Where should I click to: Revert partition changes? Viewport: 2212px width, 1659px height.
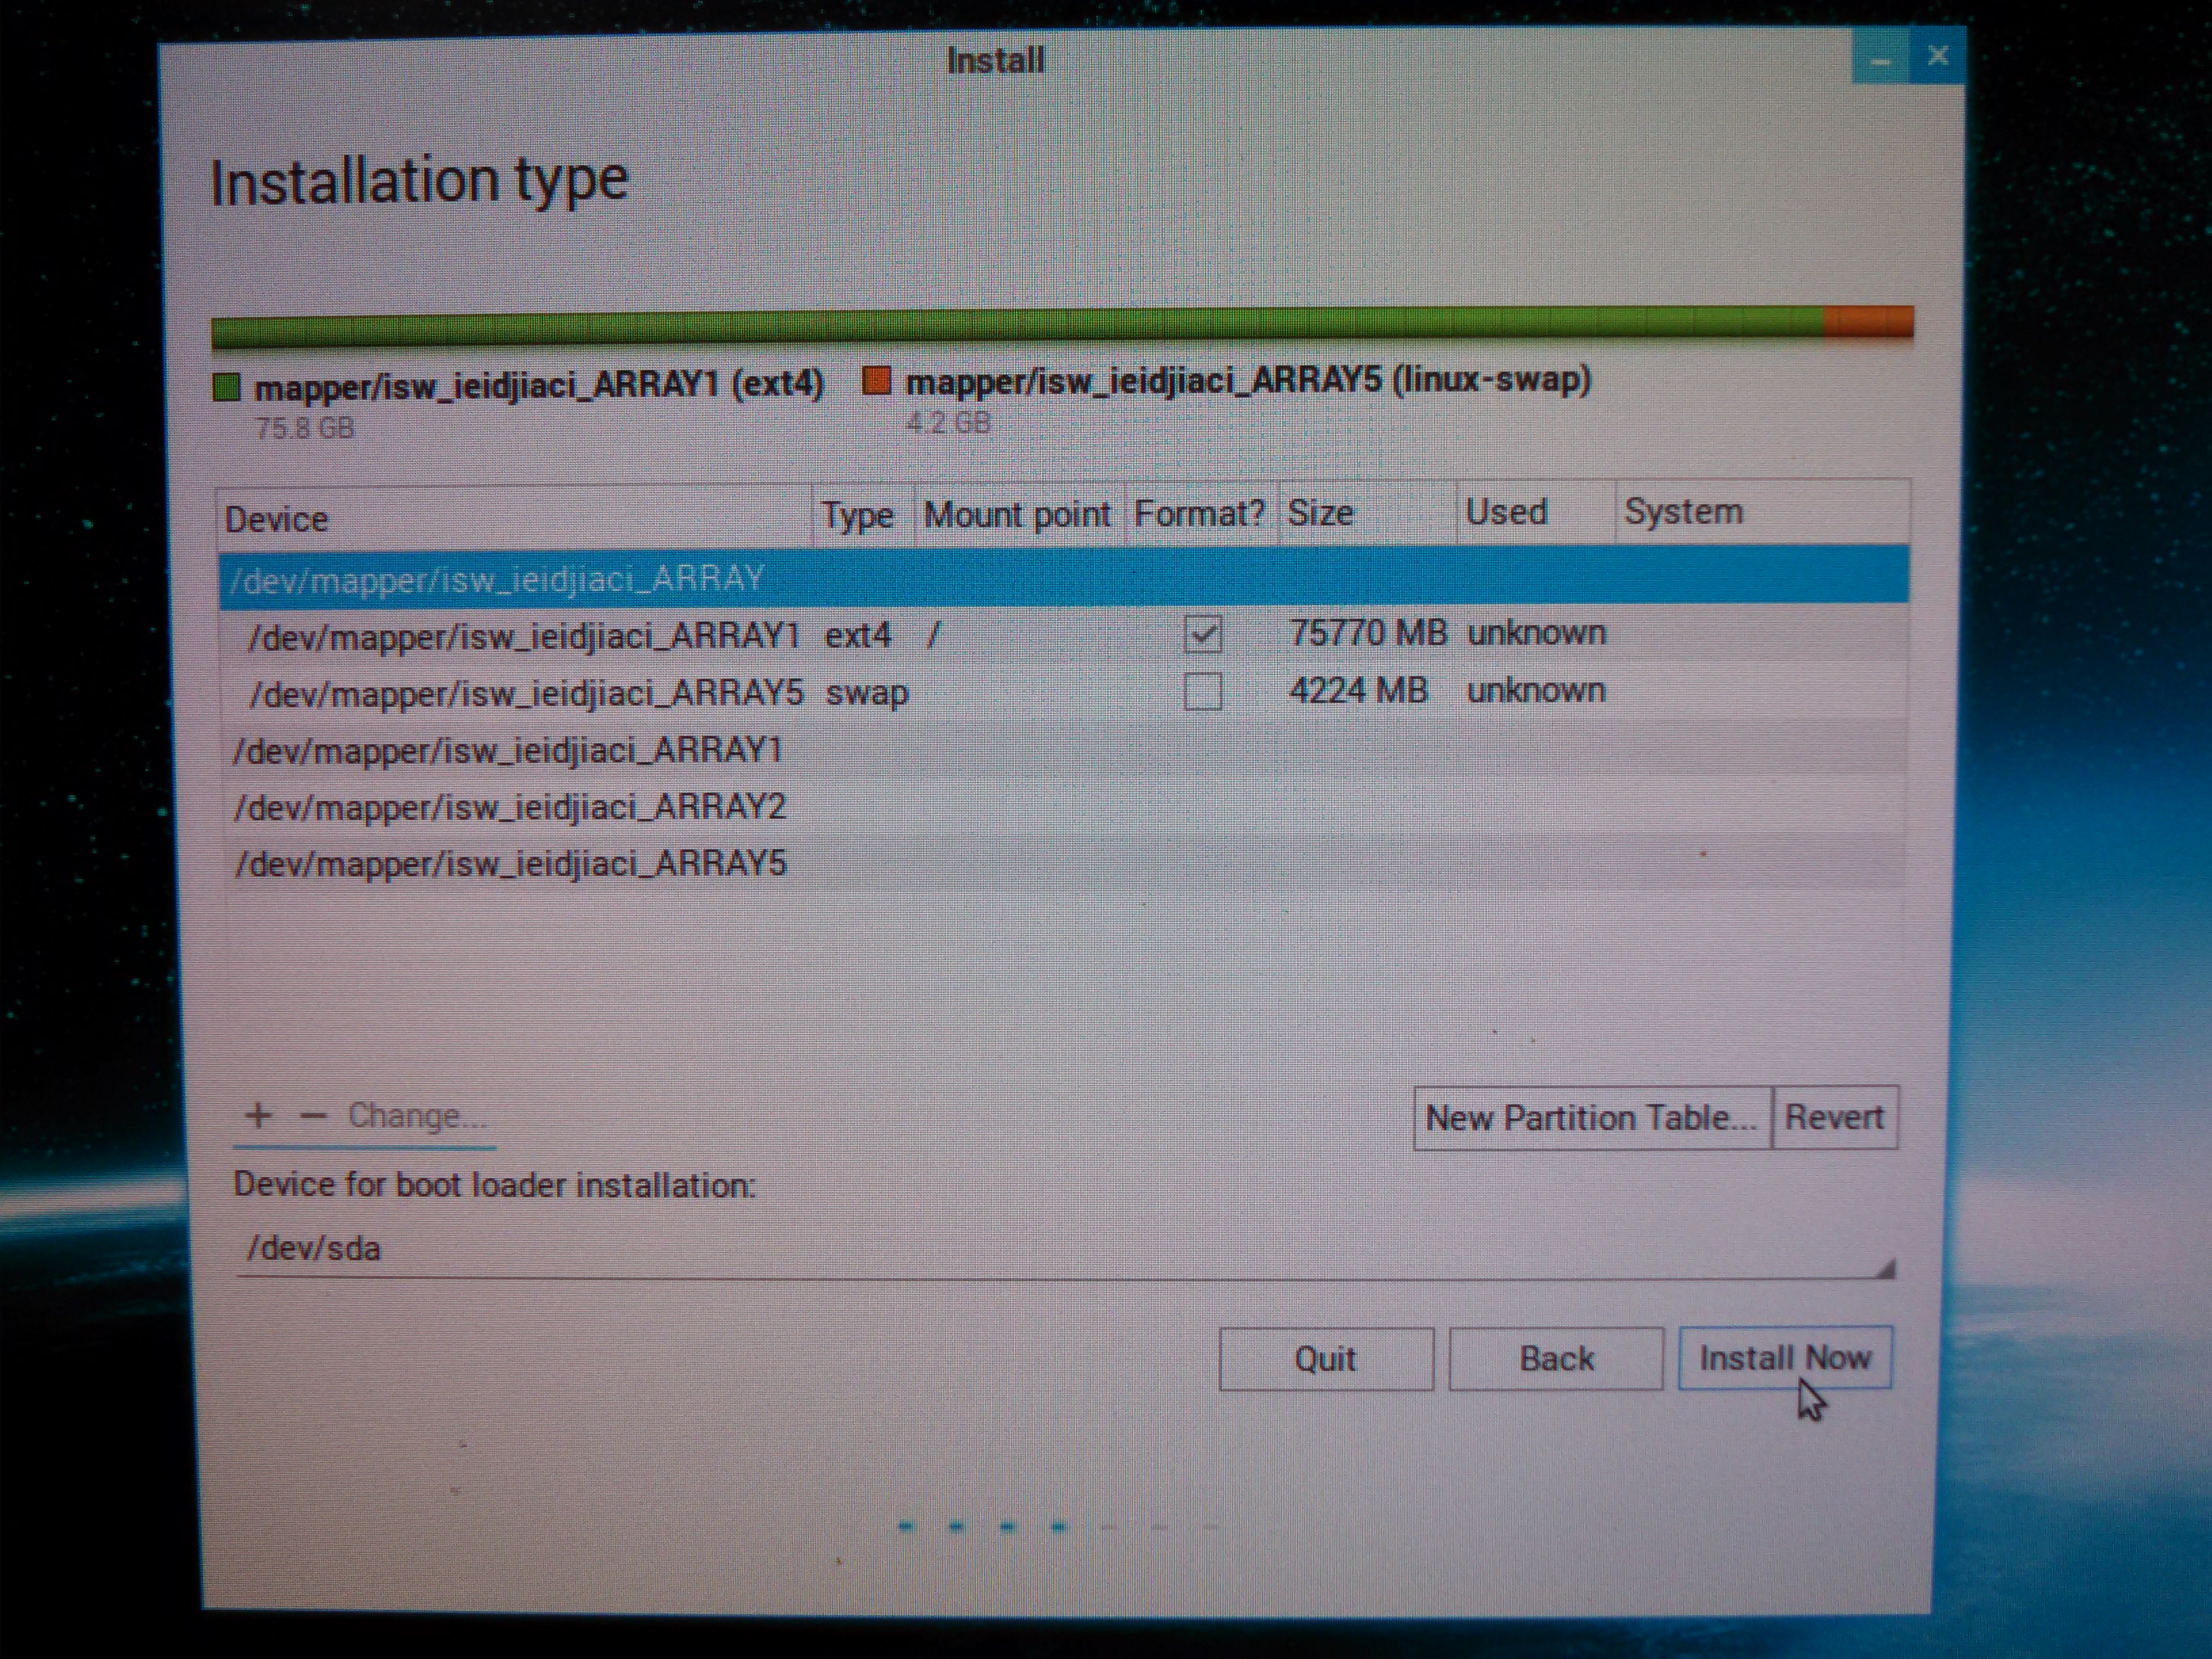[1833, 1117]
